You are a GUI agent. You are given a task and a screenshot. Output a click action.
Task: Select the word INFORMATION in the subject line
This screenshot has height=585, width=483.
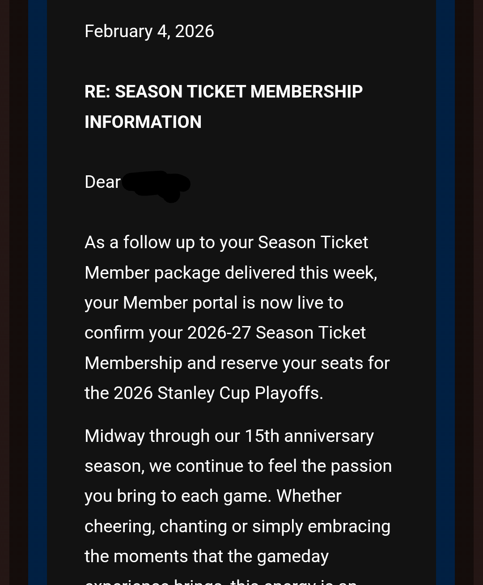[143, 122]
